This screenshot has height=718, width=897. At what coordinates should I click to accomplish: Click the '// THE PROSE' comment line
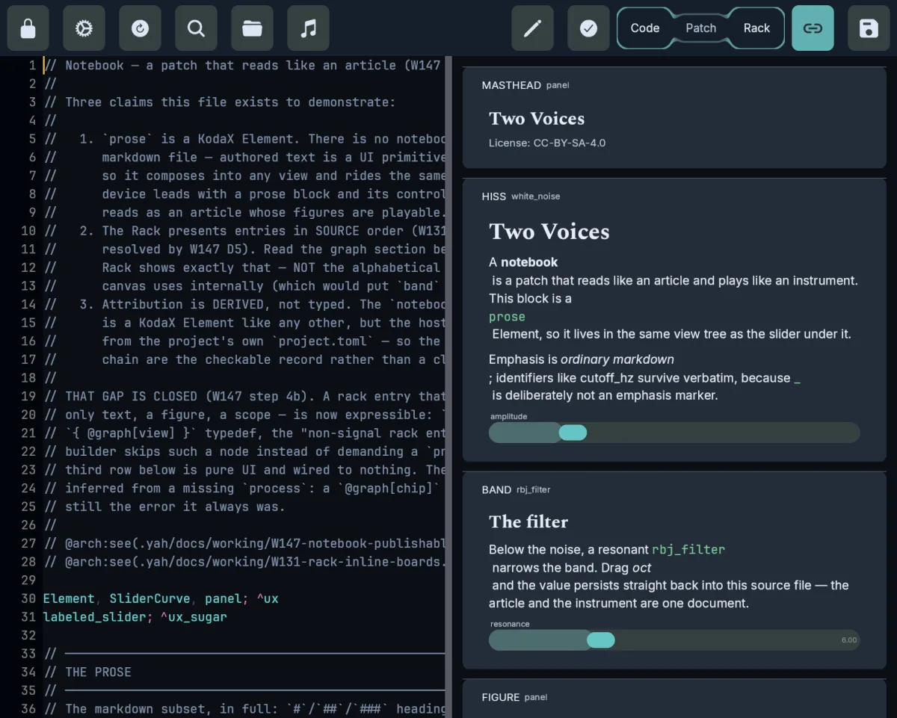(87, 672)
